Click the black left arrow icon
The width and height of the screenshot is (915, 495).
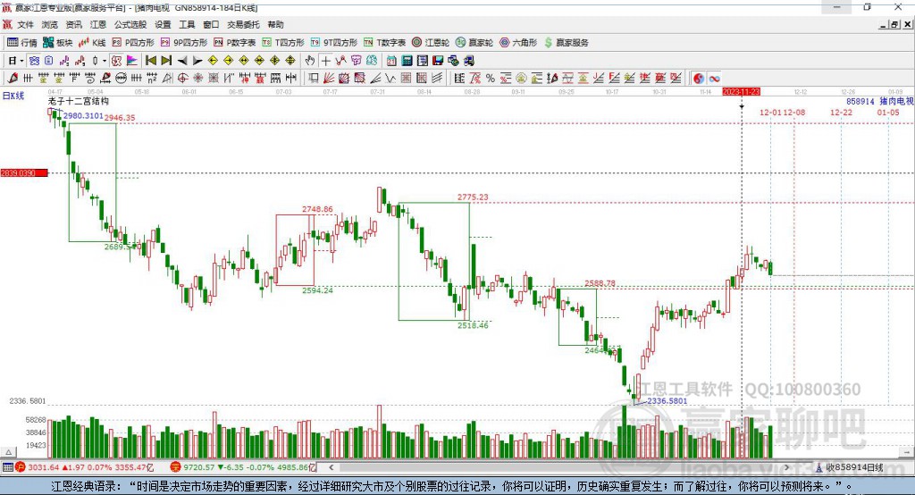(182, 61)
